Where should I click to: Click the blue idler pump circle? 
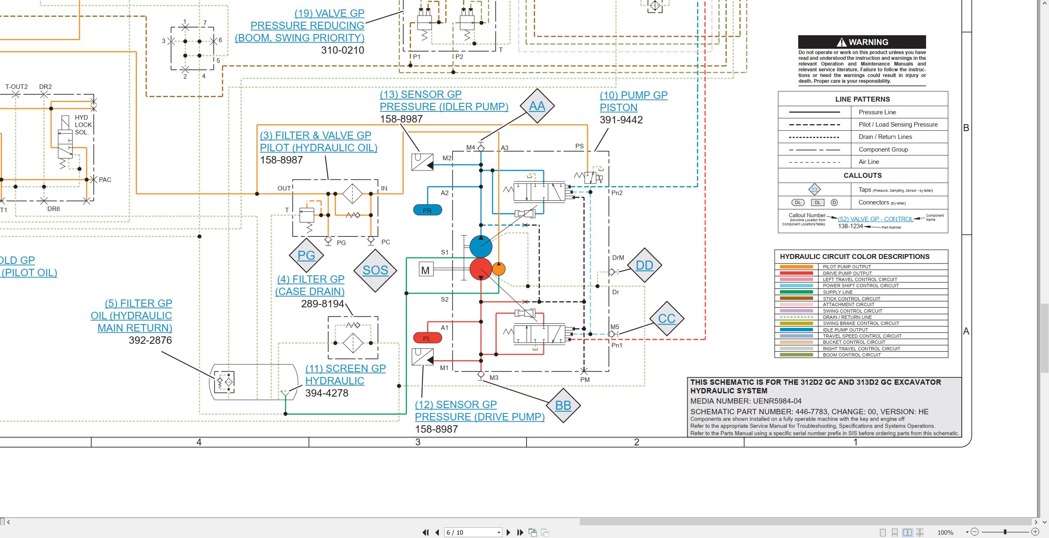[481, 246]
